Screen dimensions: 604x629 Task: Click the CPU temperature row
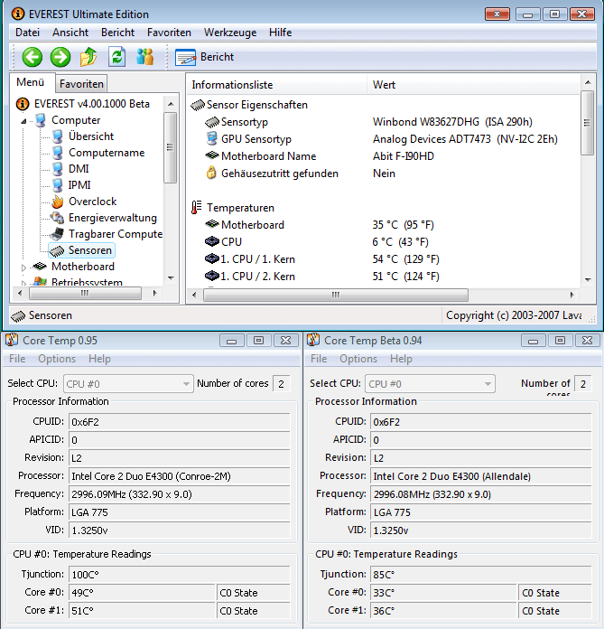[384, 242]
